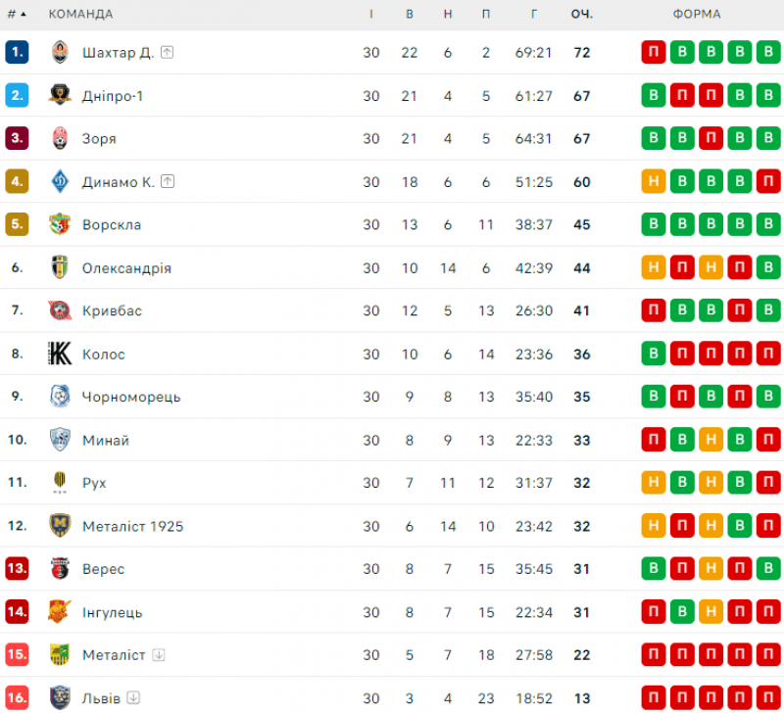
Task: Open the Чорноморець team page
Action: click(131, 398)
